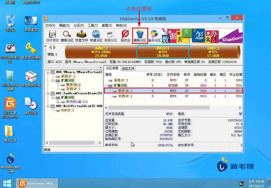Click the 保存更改 save changes toolbar icon
Image resolution: width=271 pixels, height=188 pixels.
[x=52, y=36]
